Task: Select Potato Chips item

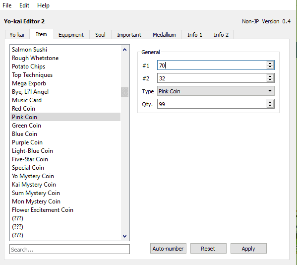Action: coord(65,66)
